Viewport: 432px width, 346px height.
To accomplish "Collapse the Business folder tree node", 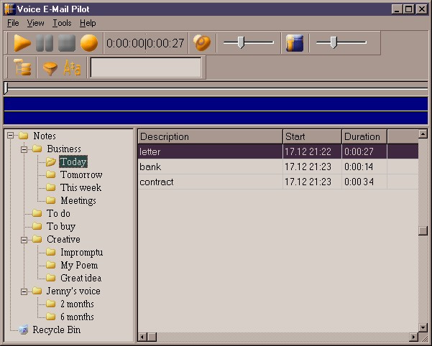I will point(24,149).
